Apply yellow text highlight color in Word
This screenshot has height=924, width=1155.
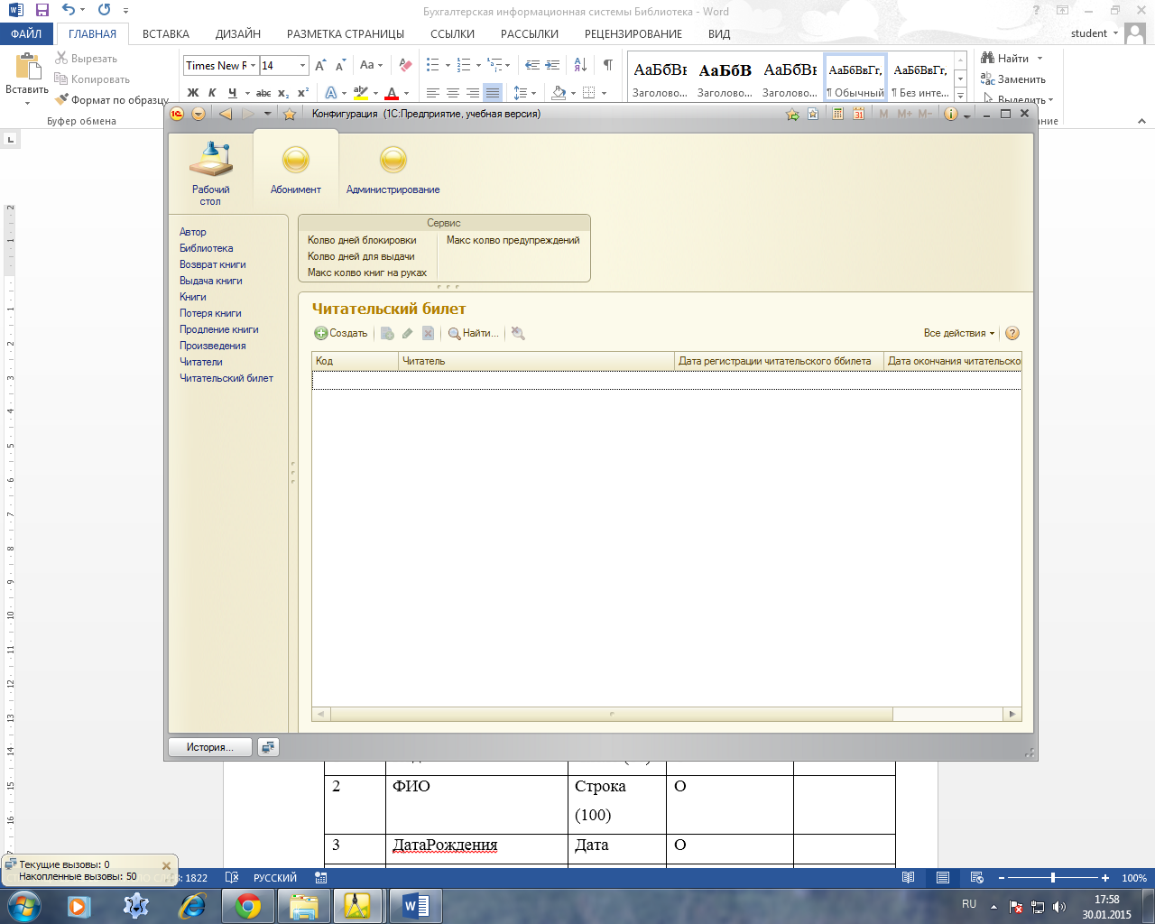point(361,93)
